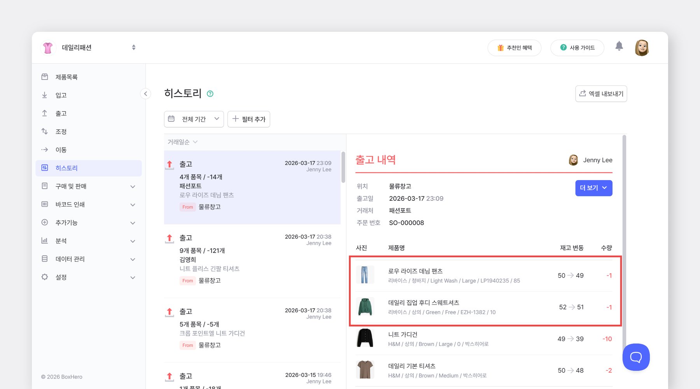Select the 분석 analytics chart icon
The width and height of the screenshot is (700, 389).
tap(45, 241)
